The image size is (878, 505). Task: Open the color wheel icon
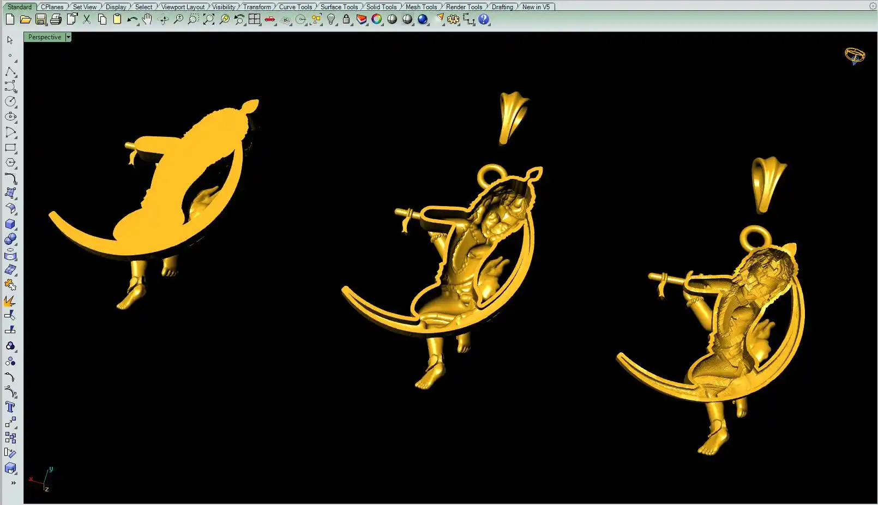[x=377, y=20]
